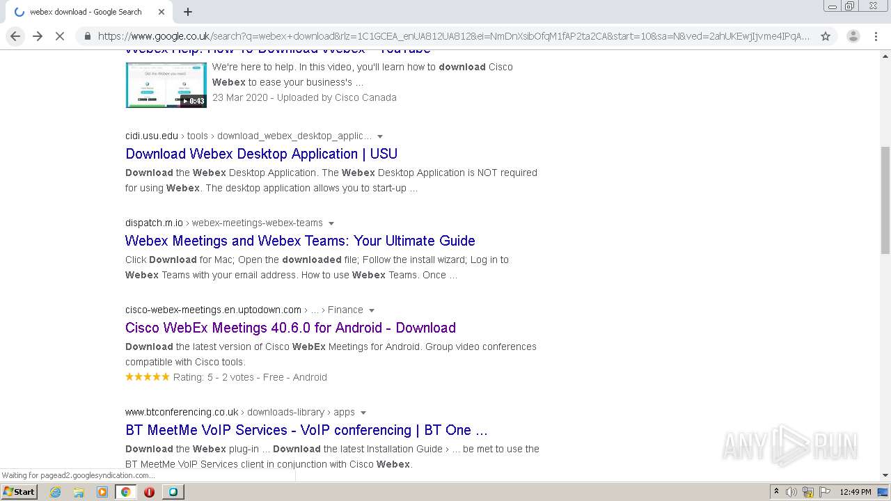Expand options arrow beside dispatch.m.io result
This screenshot has width=891, height=501.
[x=331, y=223]
